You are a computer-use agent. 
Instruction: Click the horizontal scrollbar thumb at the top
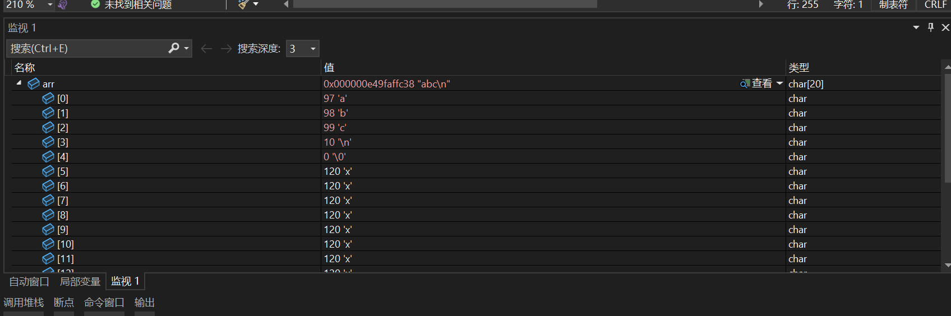click(445, 4)
